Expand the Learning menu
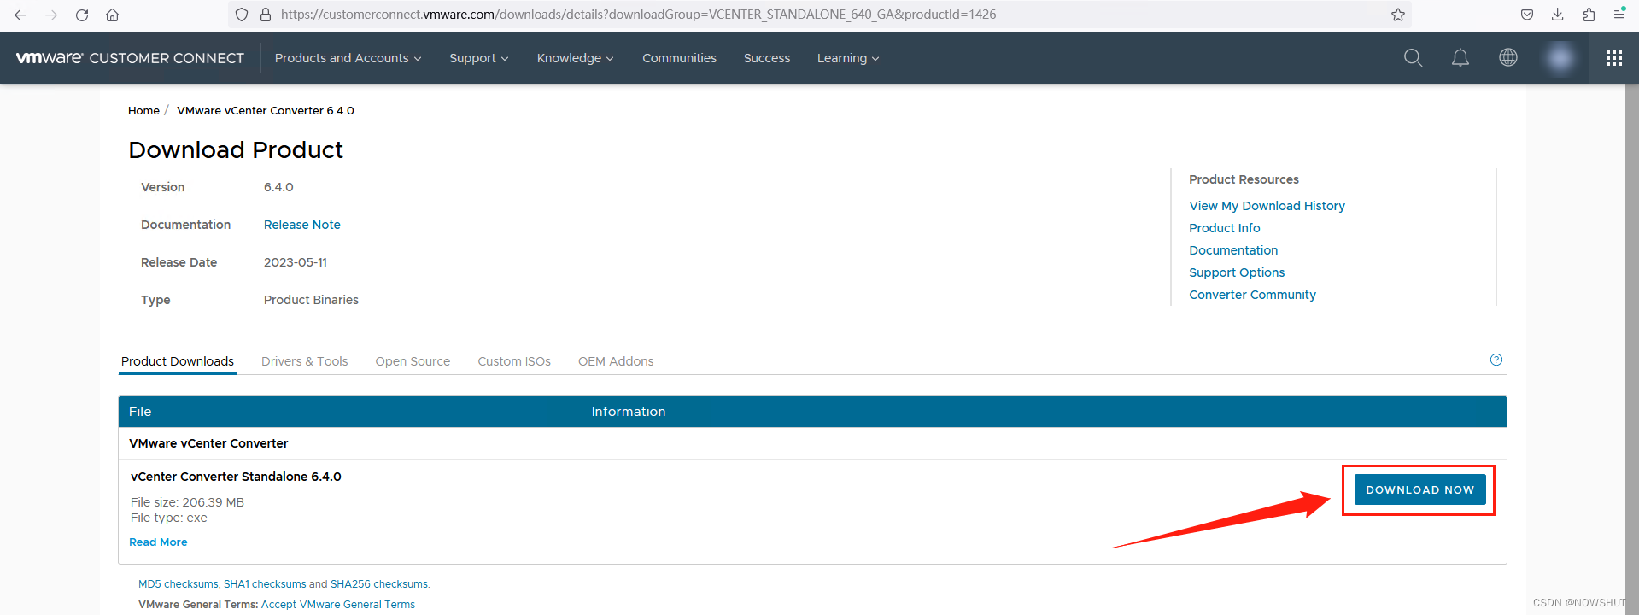Screen dimensions: 1639x615 point(848,58)
